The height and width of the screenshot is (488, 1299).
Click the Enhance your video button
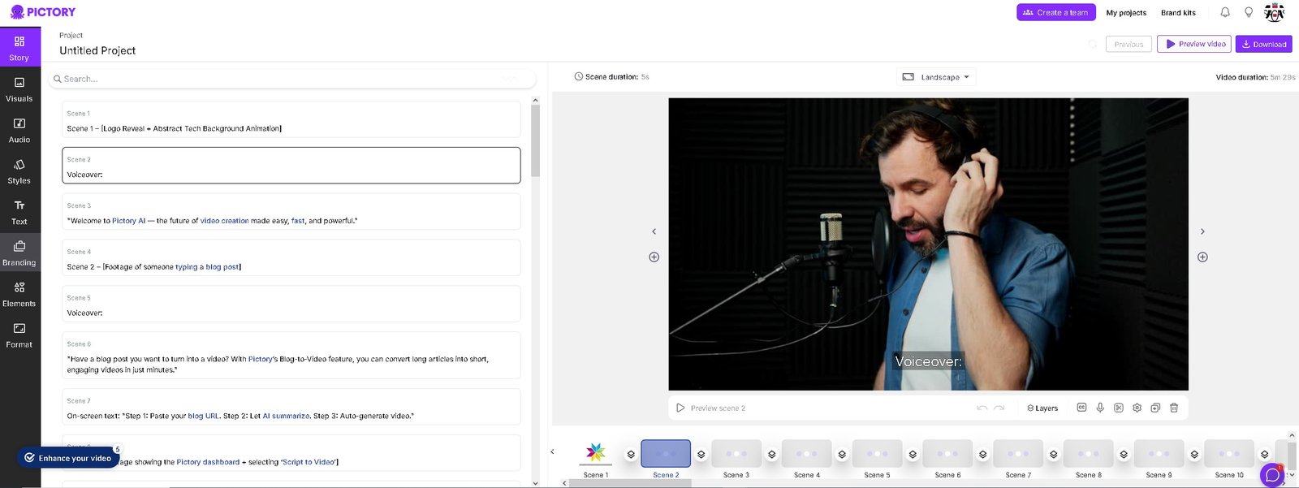(68, 458)
